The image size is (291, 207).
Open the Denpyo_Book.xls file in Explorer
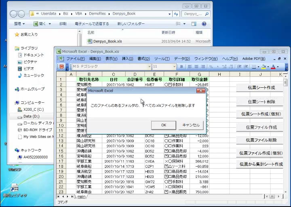(107, 41)
